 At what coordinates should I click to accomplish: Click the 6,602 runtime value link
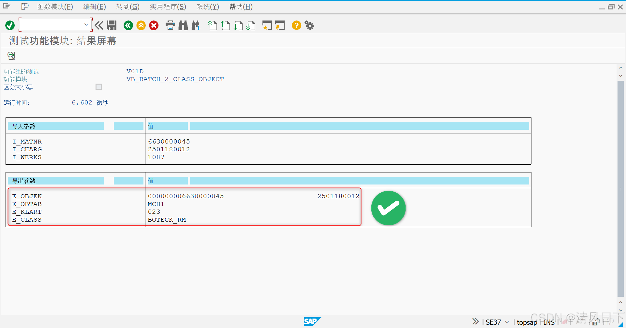(x=82, y=102)
